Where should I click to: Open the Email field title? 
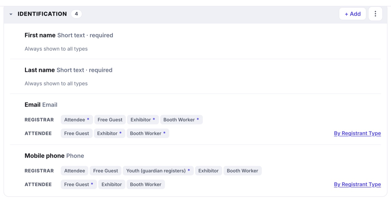point(32,105)
